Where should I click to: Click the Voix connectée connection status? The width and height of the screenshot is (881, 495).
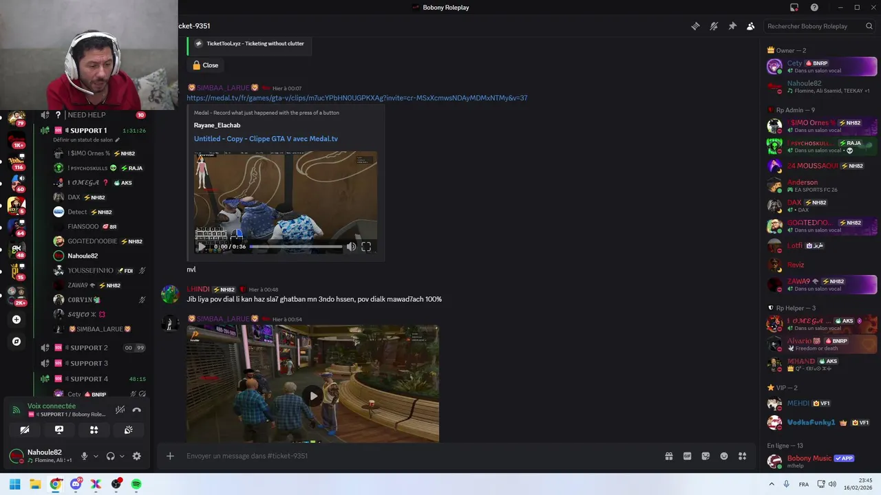(52, 406)
